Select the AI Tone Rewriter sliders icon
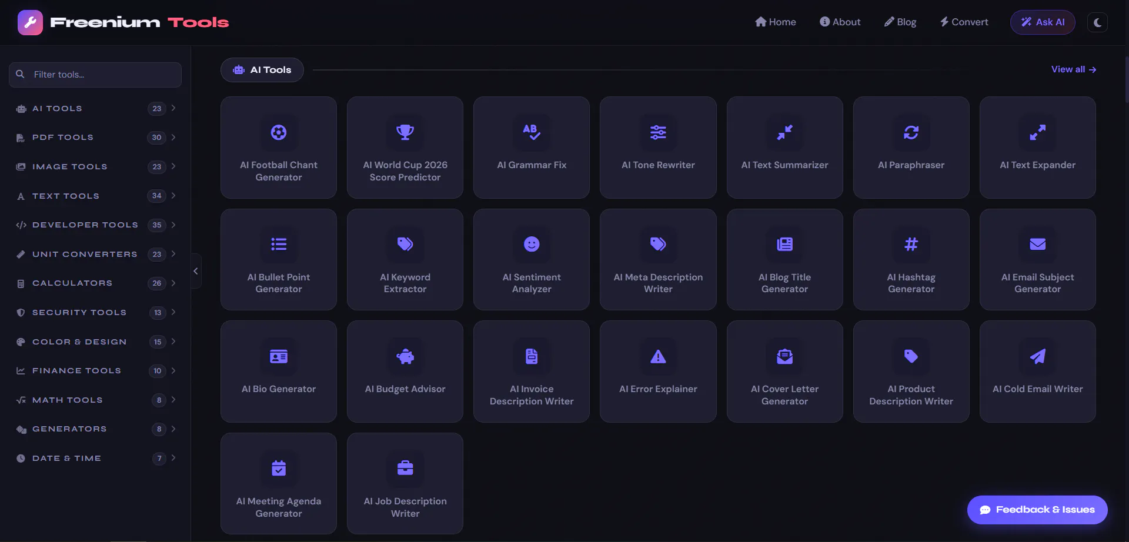The width and height of the screenshot is (1129, 542). (x=658, y=132)
